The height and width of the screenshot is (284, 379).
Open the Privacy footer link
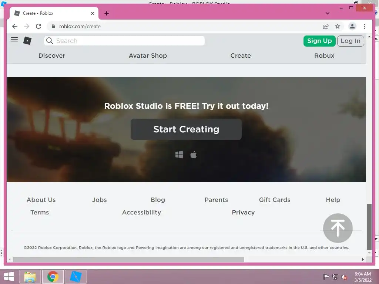(x=243, y=212)
